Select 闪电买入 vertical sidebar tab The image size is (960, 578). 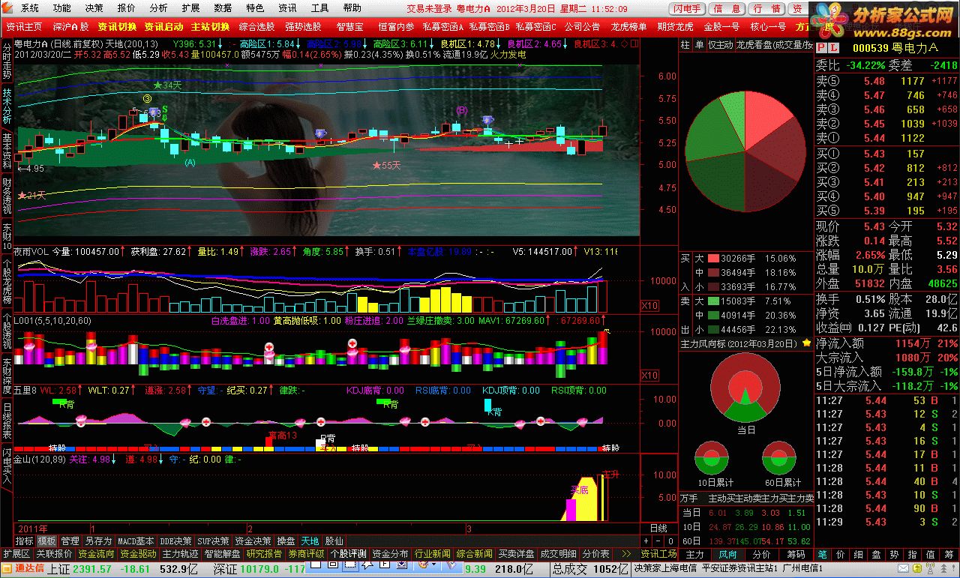click(x=7, y=466)
